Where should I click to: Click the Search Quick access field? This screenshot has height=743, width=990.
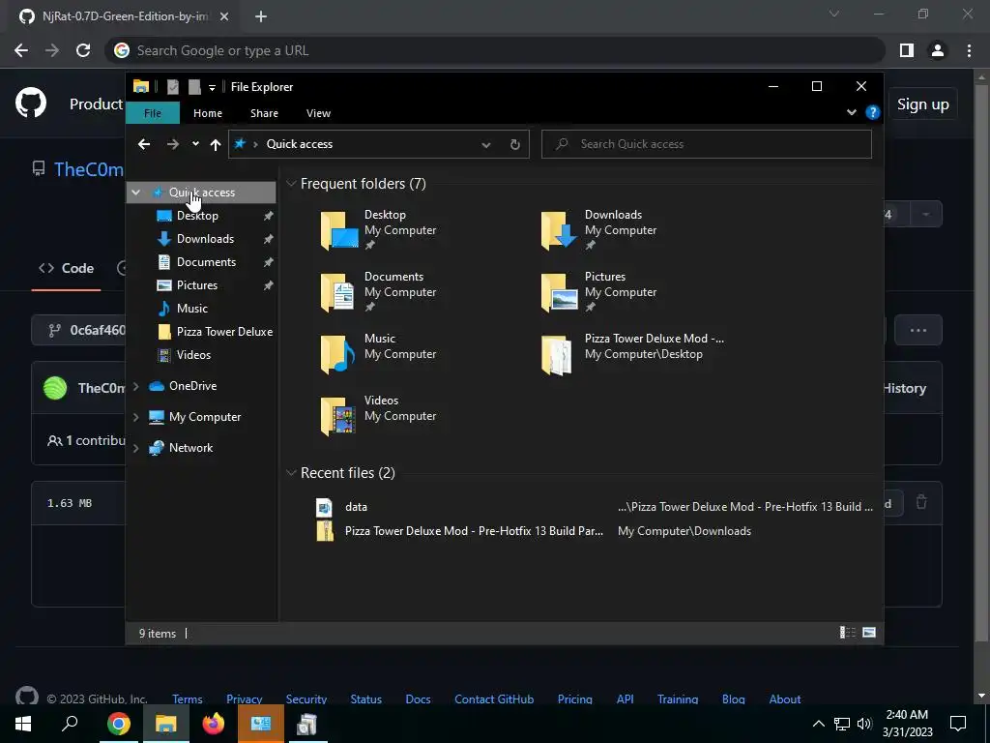point(707,144)
